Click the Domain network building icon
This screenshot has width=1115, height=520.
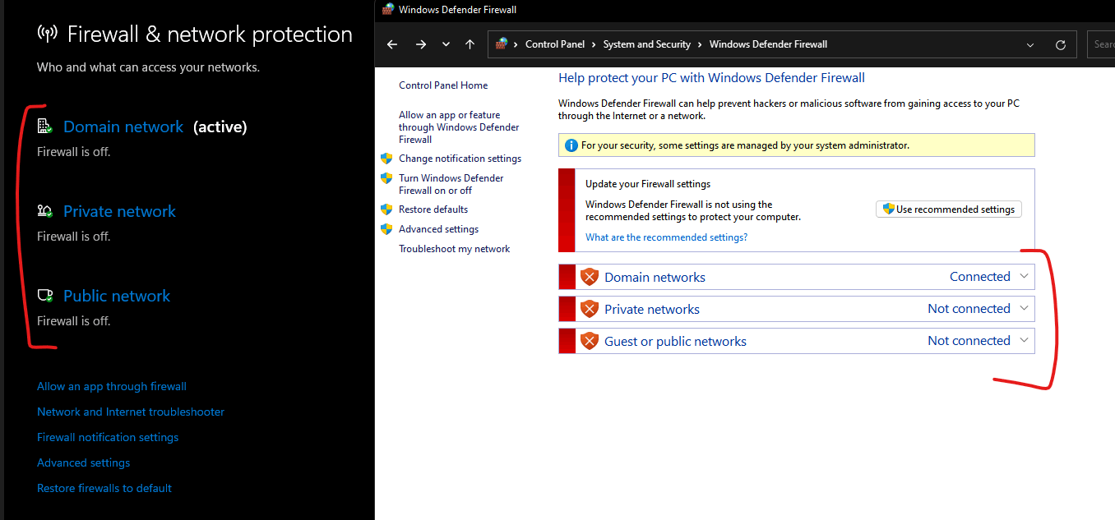[44, 126]
